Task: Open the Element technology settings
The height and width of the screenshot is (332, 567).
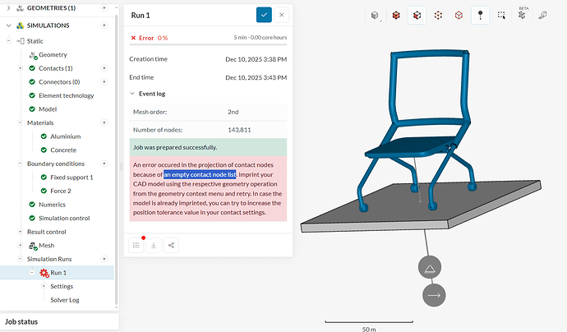Action: pyautogui.click(x=67, y=95)
